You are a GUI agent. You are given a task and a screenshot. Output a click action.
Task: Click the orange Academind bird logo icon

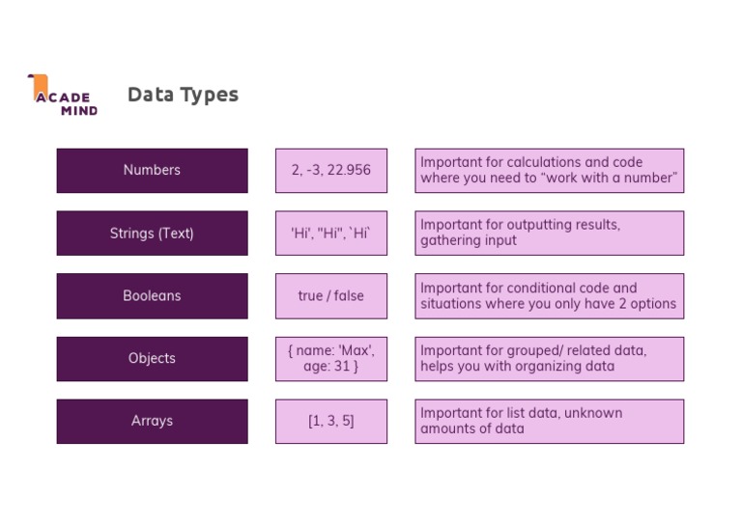point(38,85)
